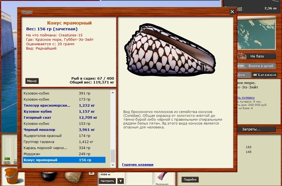Open the Горячие клавиши link
This screenshot has height=186, width=282.
coord(138,165)
